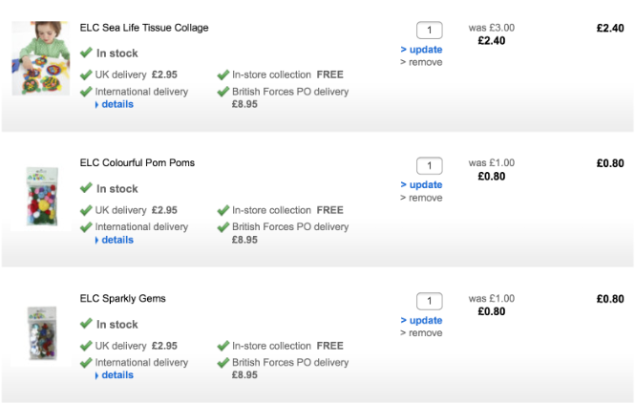Click the UK delivery checkmark for Sea Life Collage
The width and height of the screenshot is (635, 404).
(x=86, y=74)
